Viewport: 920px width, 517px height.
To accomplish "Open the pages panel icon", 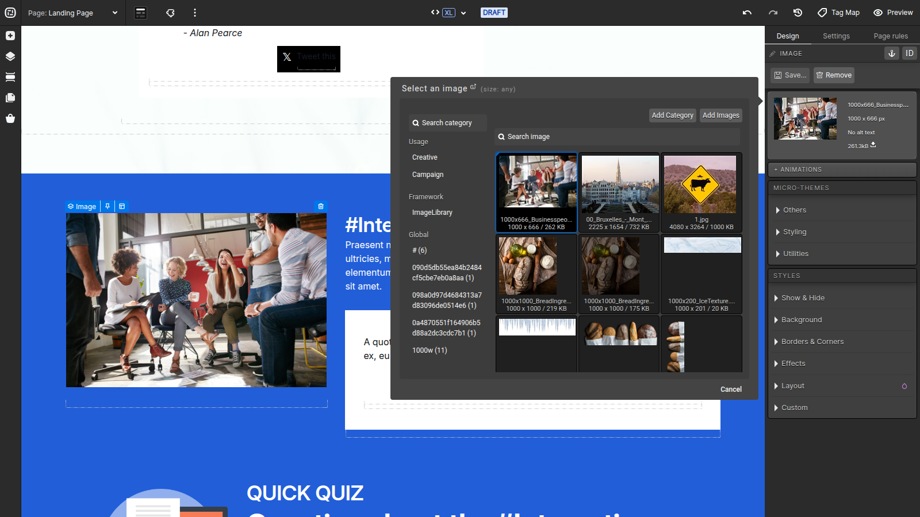I will point(10,98).
